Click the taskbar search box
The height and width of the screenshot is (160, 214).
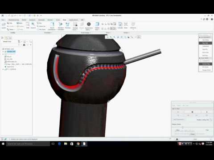click(28, 144)
